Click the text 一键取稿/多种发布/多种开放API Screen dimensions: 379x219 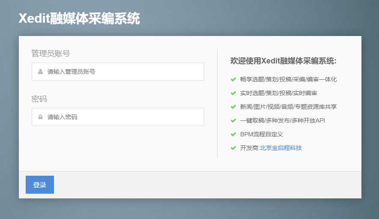[283, 120]
